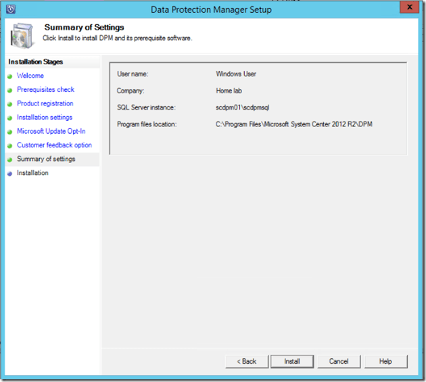The image size is (426, 382).
Task: Select the Product registration stage
Action: [45, 103]
